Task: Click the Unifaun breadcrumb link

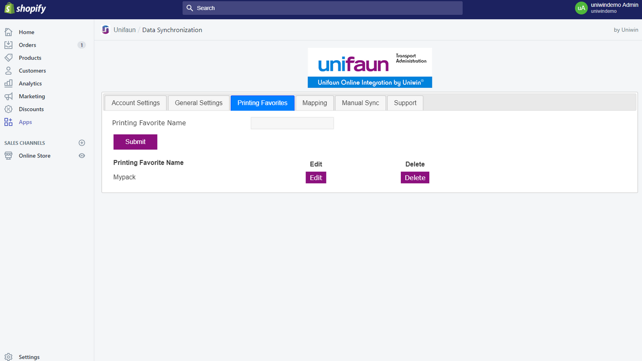Action: 124,30
